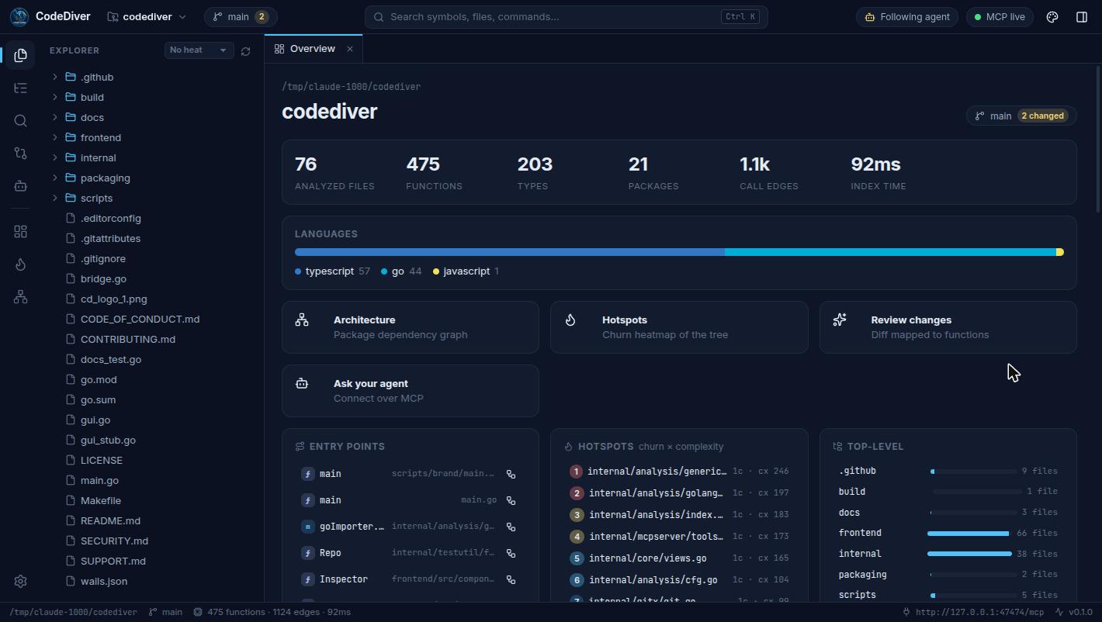Toggle the right side panel icon

tap(1082, 17)
